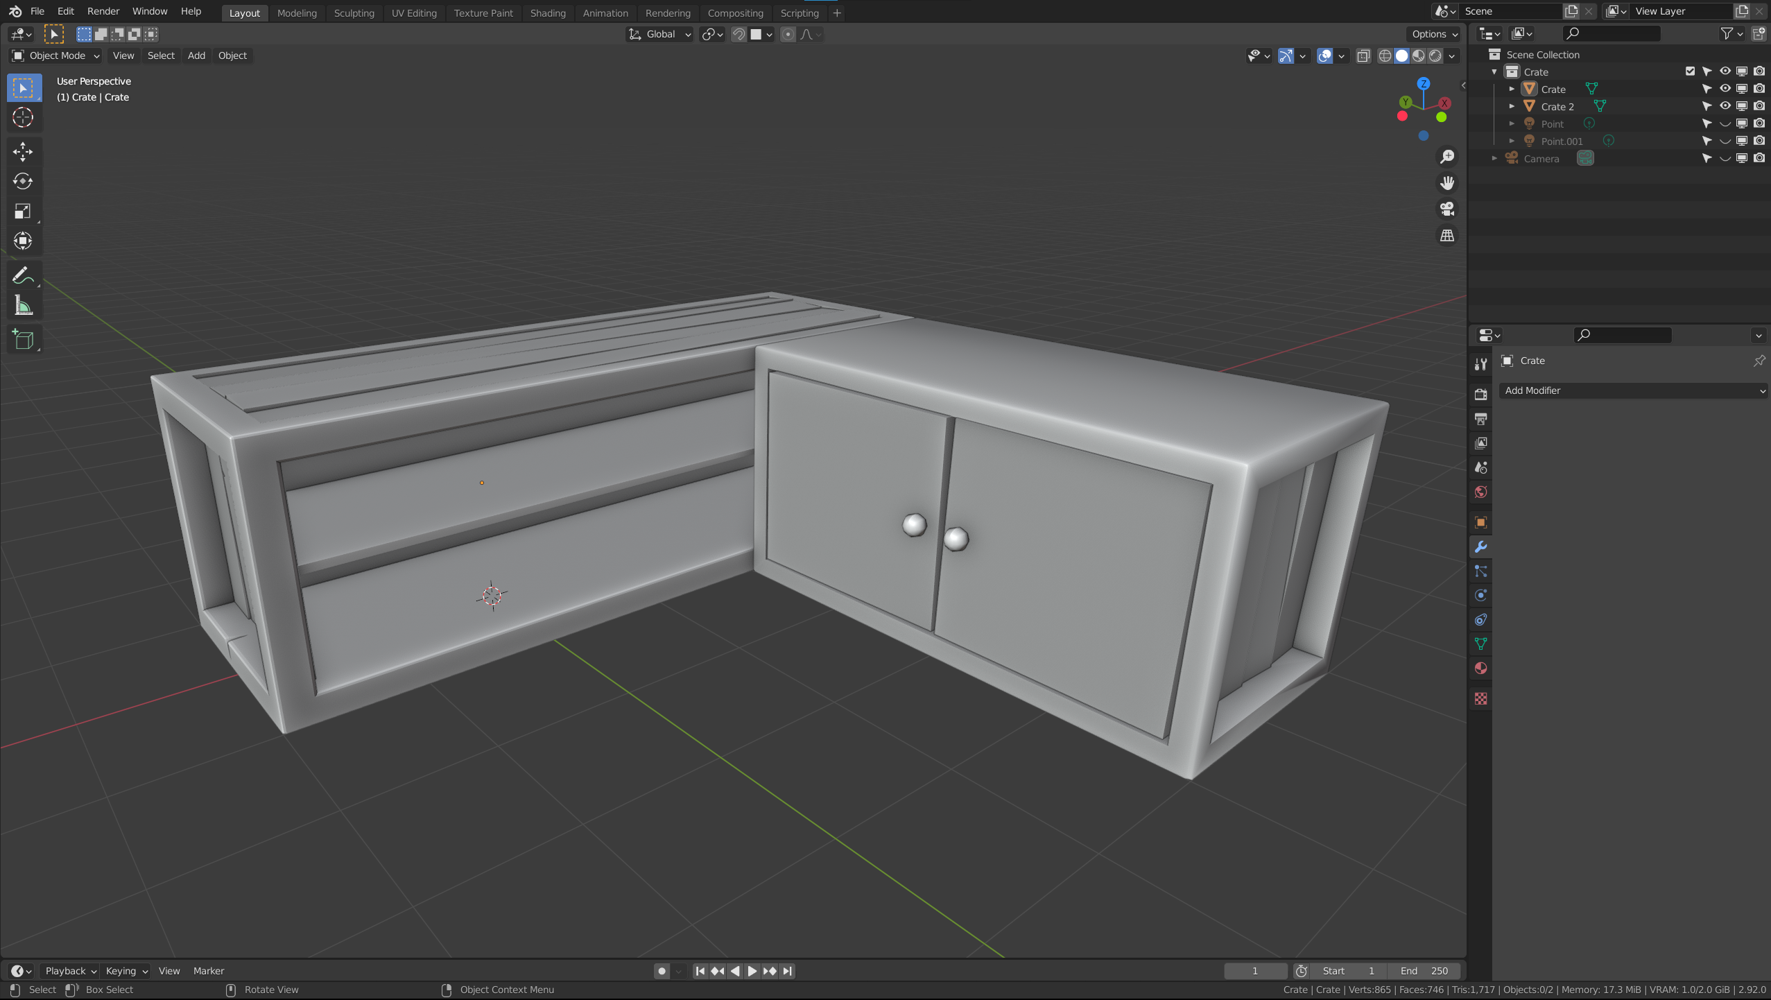
Task: Switch to the Cursor tool
Action: click(x=23, y=117)
